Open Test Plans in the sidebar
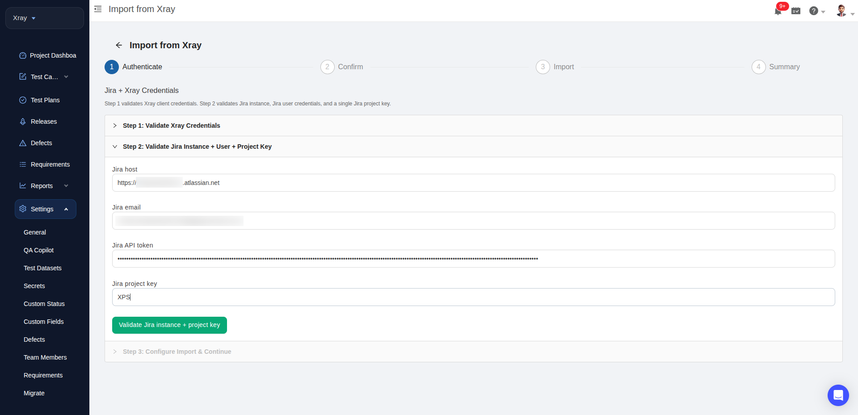This screenshot has width=858, height=415. pyautogui.click(x=45, y=100)
